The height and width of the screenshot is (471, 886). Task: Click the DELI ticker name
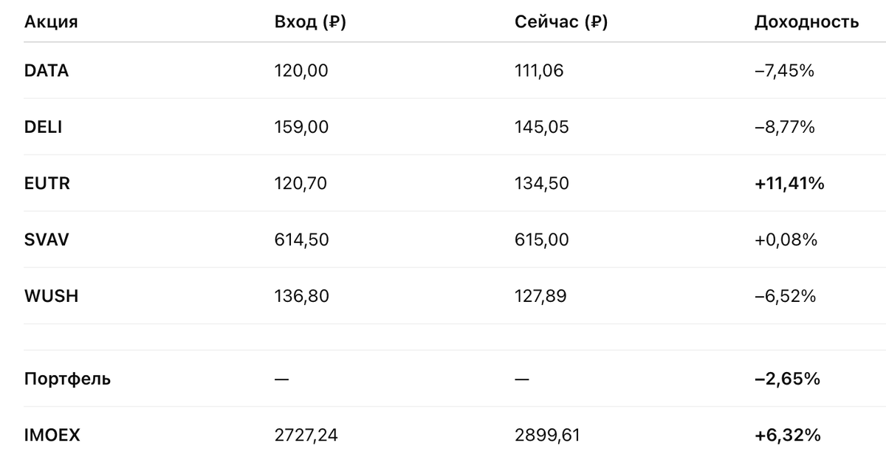click(44, 128)
